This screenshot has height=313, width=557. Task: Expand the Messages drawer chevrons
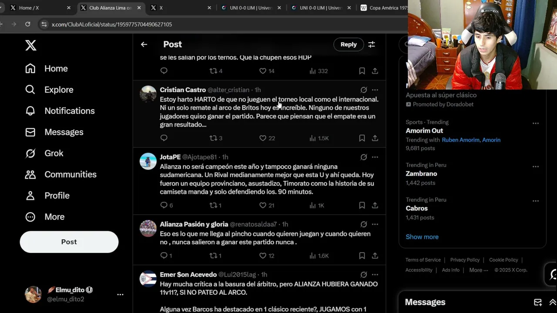point(553,302)
